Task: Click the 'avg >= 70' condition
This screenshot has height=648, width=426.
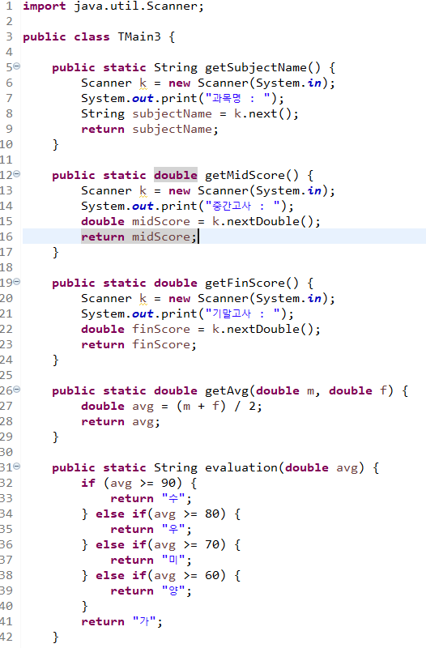Action: point(185,544)
